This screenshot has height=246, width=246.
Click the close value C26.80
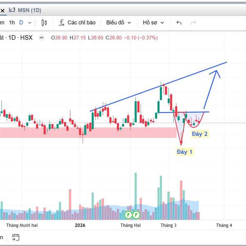(114, 38)
